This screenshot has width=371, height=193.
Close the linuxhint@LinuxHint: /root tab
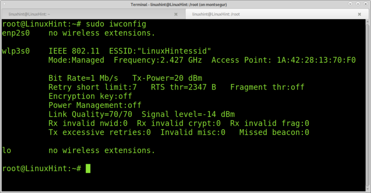click(x=360, y=15)
